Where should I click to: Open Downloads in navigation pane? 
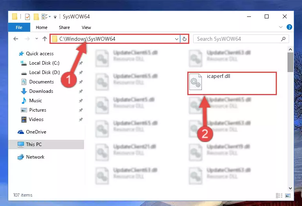point(41,91)
